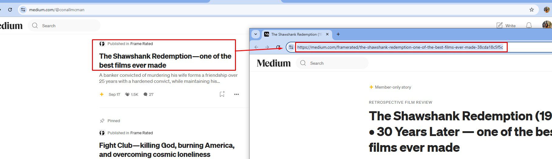Click the Frame Rated publication icon above the Fight Club story
The image size is (552, 159).
click(x=102, y=133)
